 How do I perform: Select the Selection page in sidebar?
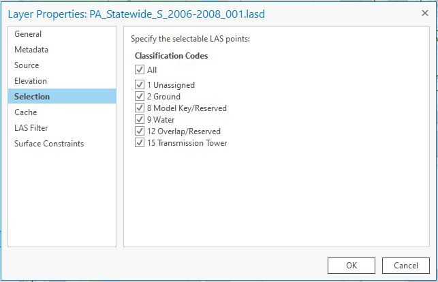pos(32,97)
